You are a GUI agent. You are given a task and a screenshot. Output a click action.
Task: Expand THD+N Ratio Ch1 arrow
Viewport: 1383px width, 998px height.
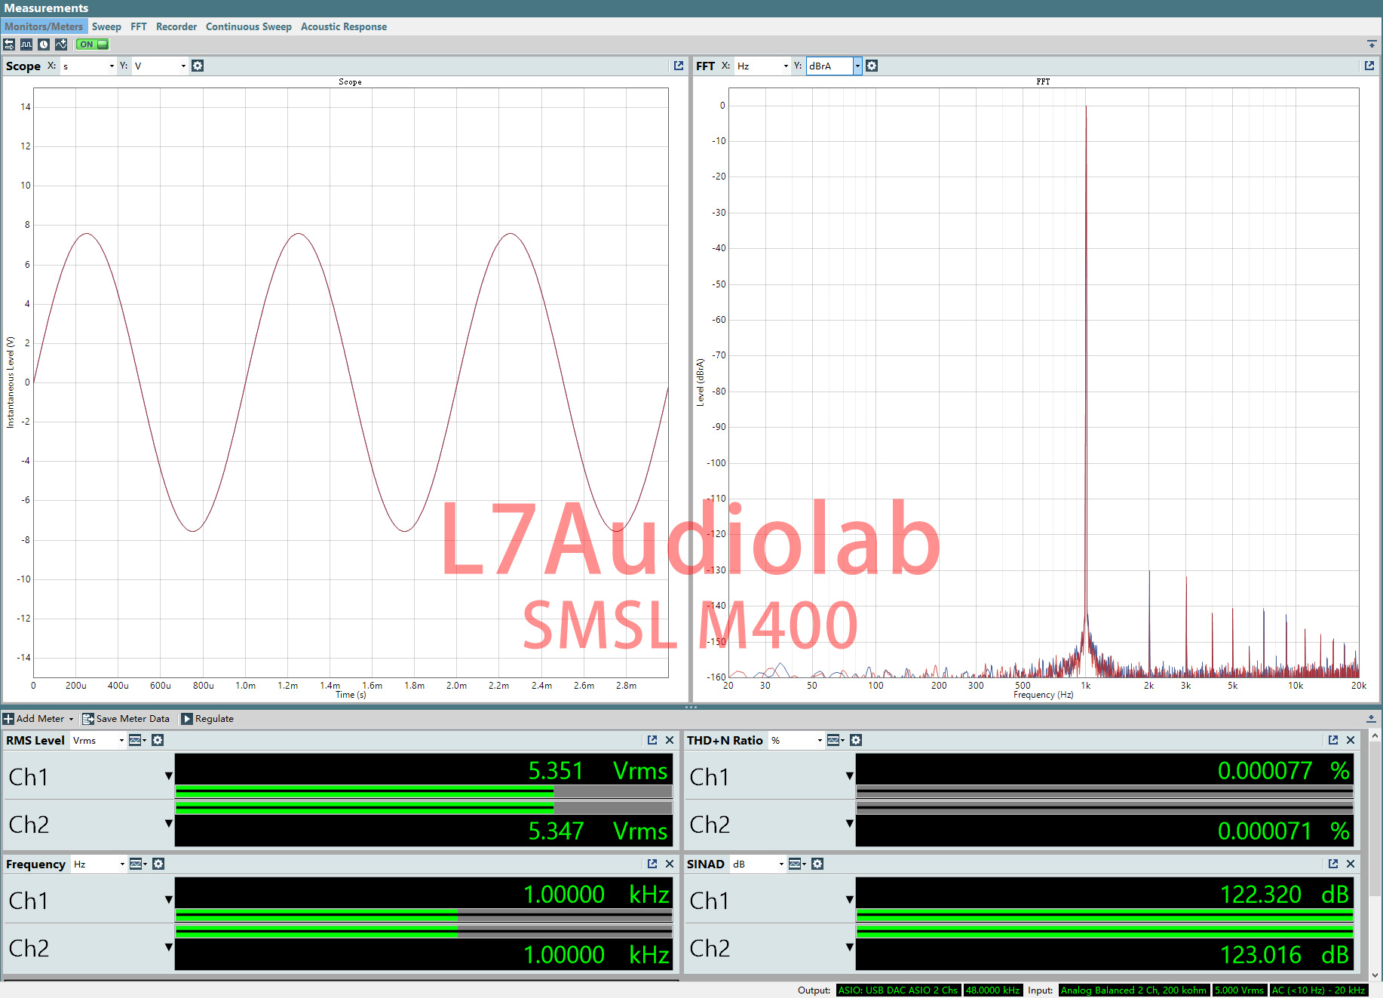(850, 775)
